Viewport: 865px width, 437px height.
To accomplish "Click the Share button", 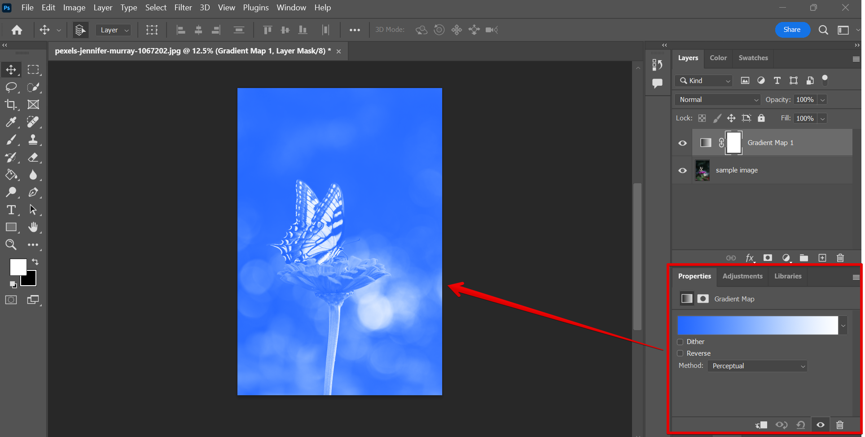I will [x=792, y=30].
